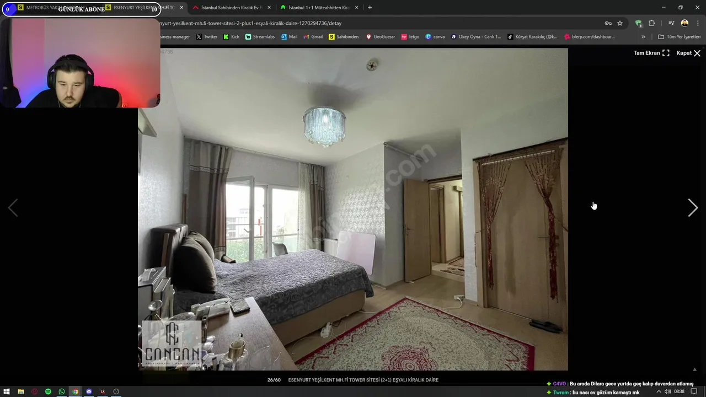Open the GeoGuessr bookmark
Image resolution: width=706 pixels, height=397 pixels.
(x=381, y=37)
